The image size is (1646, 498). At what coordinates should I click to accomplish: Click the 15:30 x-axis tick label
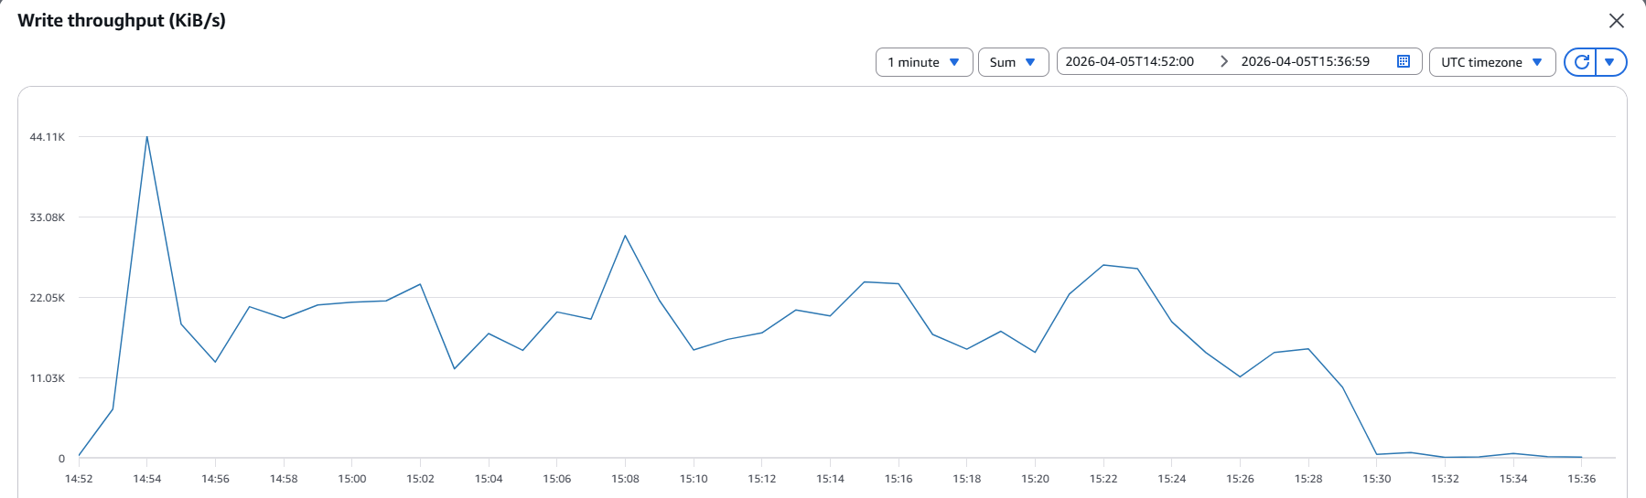1376,479
